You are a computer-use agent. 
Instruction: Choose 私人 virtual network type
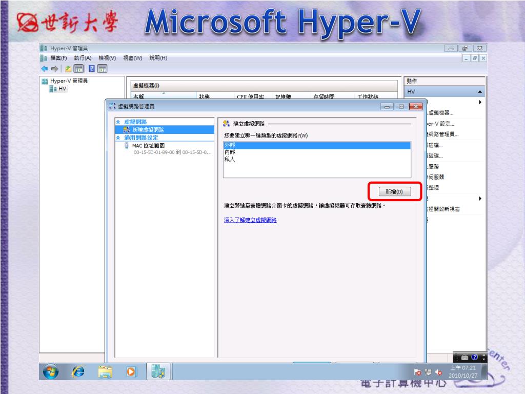(x=317, y=159)
